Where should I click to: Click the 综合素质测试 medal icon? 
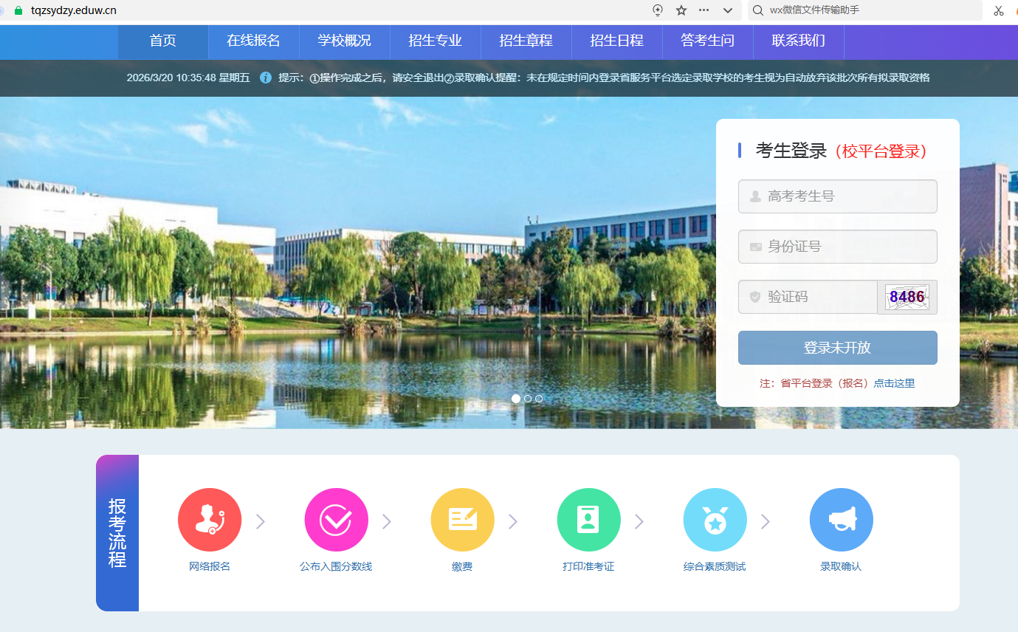pyautogui.click(x=715, y=520)
